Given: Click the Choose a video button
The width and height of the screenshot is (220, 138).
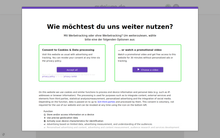Looking at the screenshot, I should coord(148,70).
